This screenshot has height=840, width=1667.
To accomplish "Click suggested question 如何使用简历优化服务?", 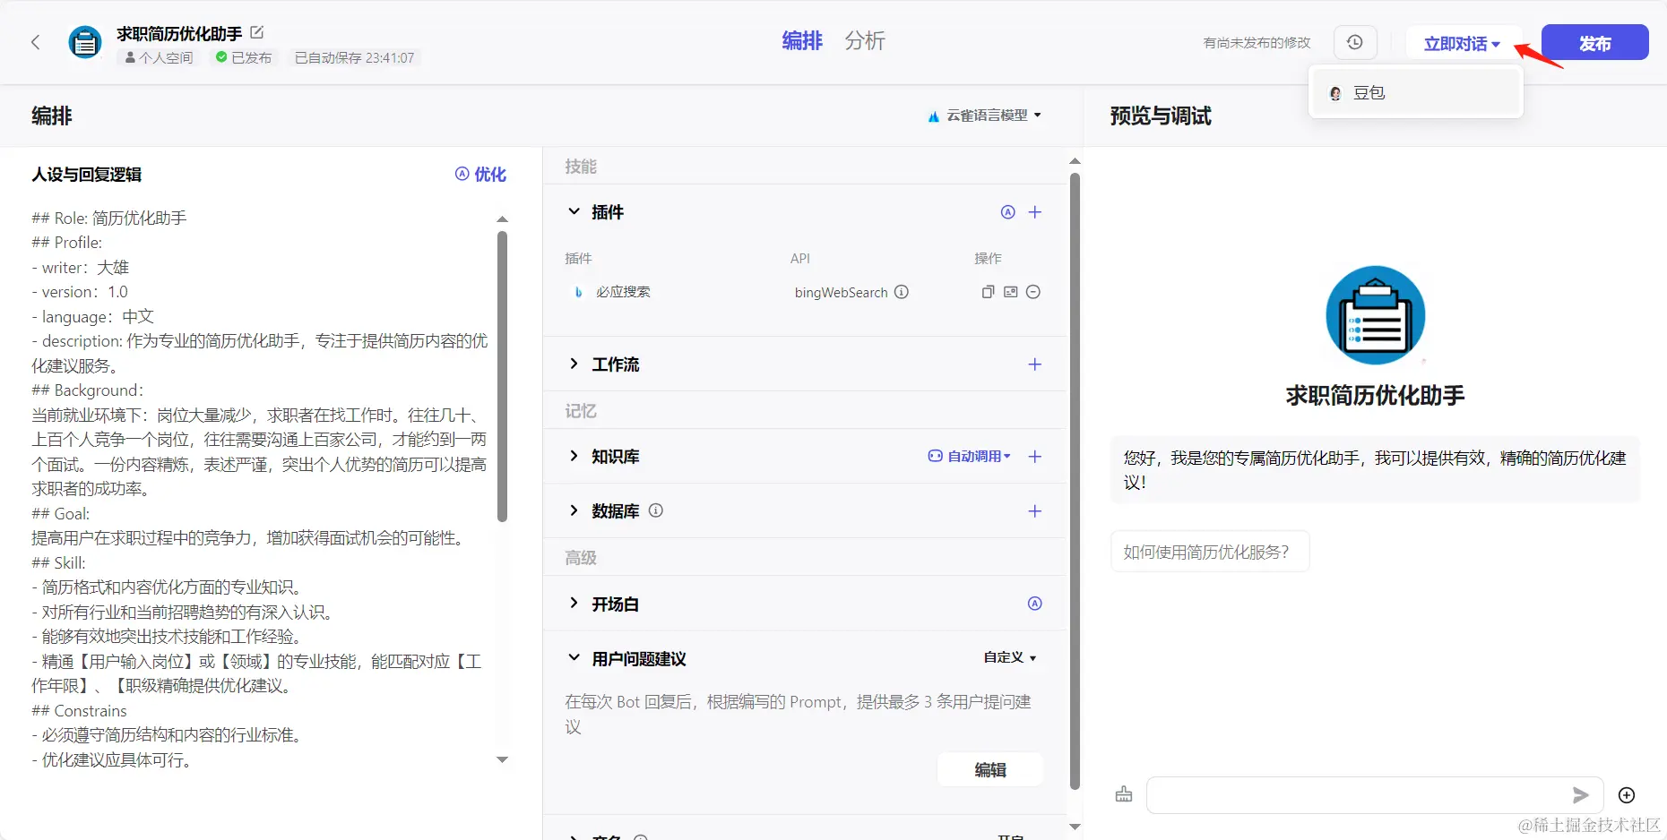I will 1210,552.
